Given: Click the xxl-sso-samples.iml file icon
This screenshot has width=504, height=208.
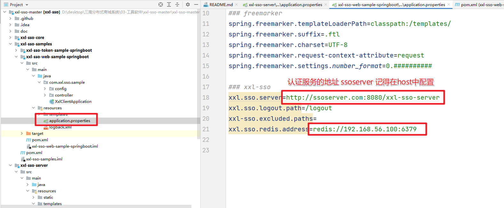Looking at the screenshot, I should click(x=23, y=159).
